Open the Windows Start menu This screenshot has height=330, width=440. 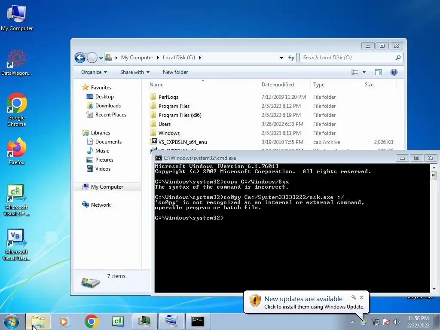[x=12, y=321]
